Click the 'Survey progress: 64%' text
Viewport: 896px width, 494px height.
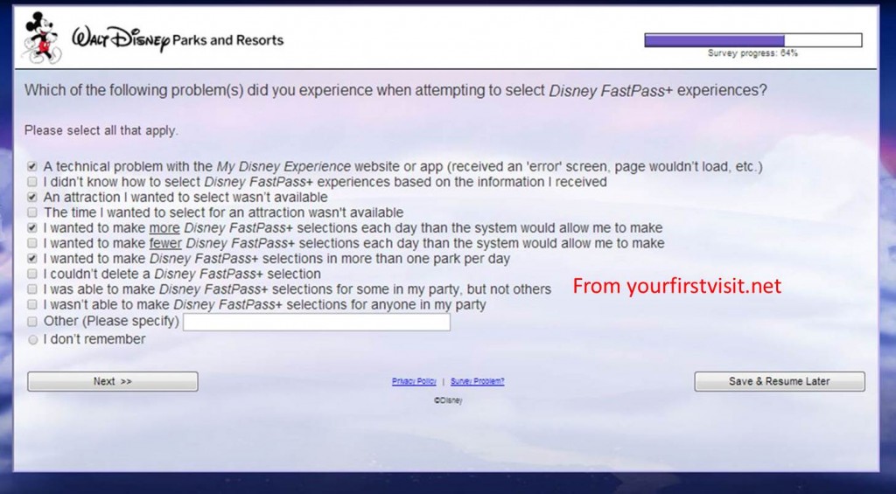click(x=752, y=53)
